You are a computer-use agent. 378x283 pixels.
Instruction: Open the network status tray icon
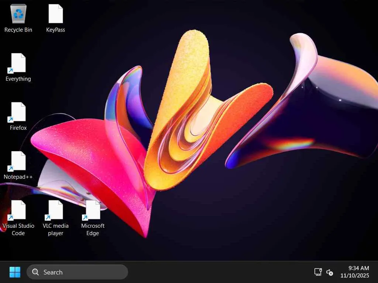[318, 272]
